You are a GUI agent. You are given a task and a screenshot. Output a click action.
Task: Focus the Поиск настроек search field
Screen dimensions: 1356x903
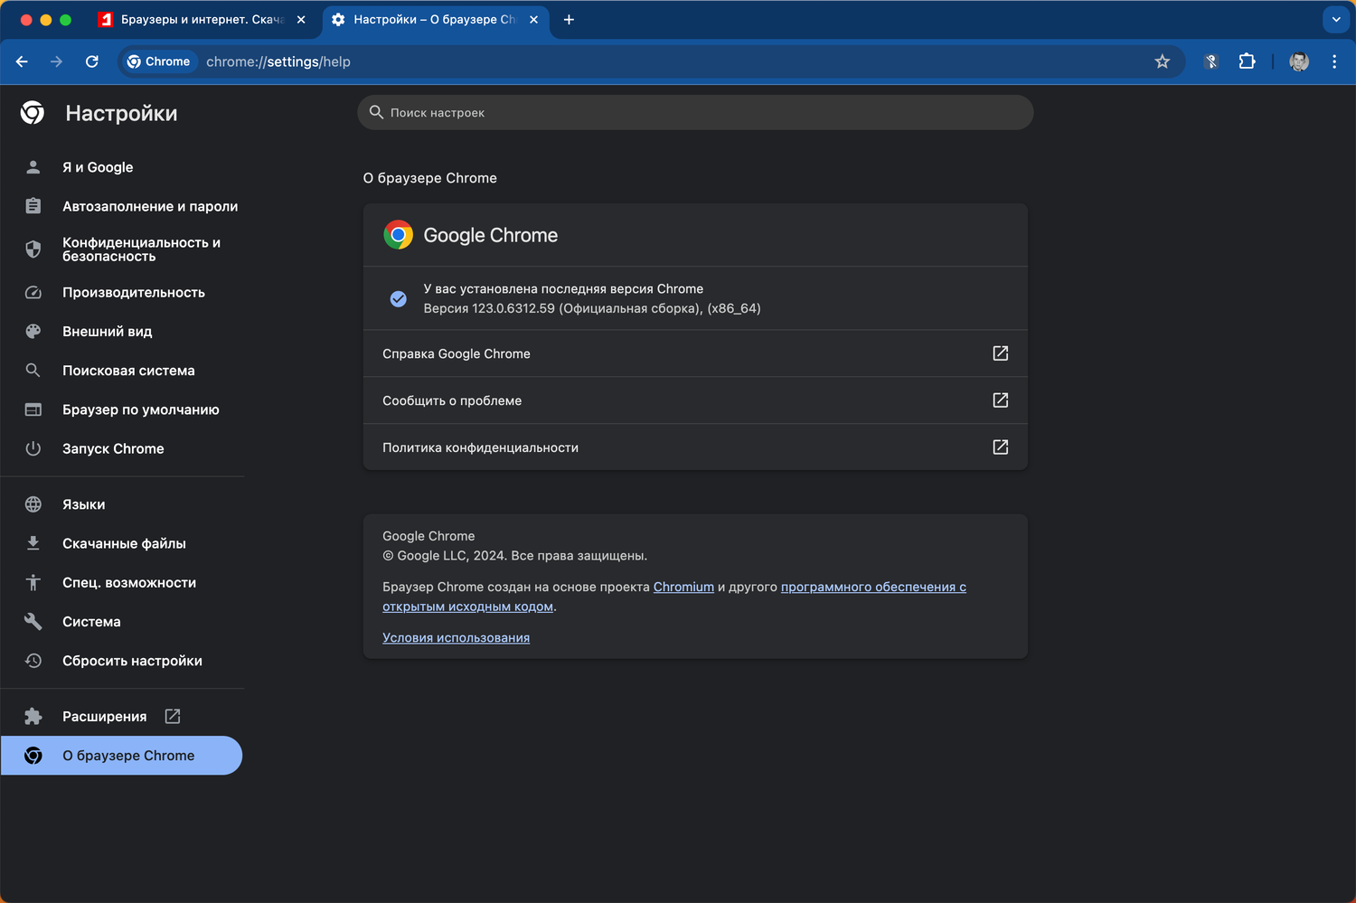694,113
